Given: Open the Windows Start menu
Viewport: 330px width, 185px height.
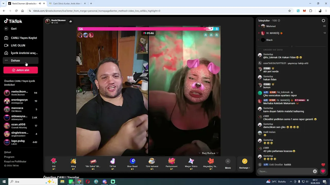Looking at the screenshot, I should pos(4,182).
